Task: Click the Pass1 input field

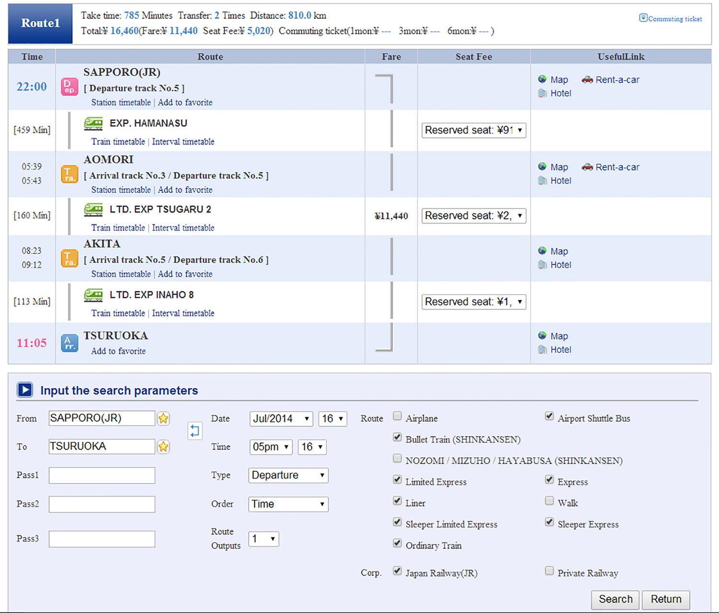Action: pos(102,475)
